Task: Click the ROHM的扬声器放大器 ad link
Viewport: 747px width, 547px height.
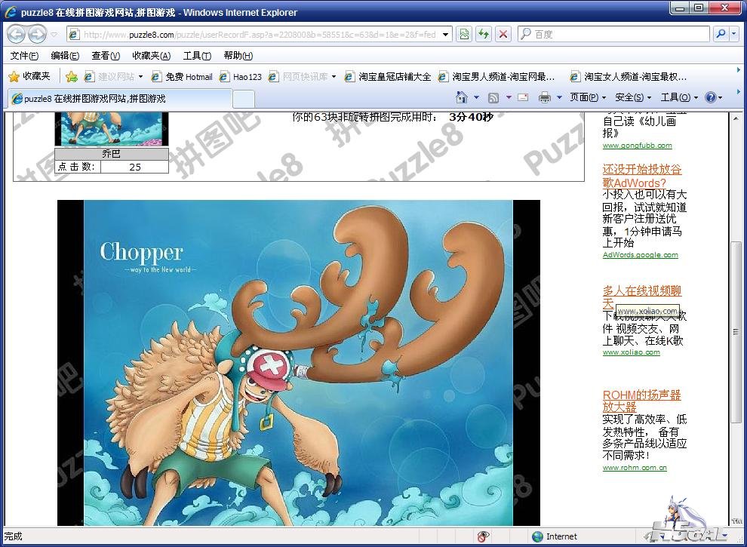Action: pyautogui.click(x=641, y=401)
